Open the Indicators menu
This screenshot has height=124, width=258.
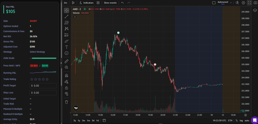(86, 3)
